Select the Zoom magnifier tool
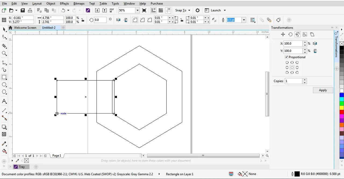The width and height of the screenshot is (344, 179). point(4,54)
